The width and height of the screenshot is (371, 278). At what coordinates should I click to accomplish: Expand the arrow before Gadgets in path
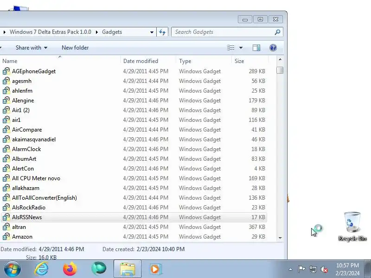pos(97,32)
